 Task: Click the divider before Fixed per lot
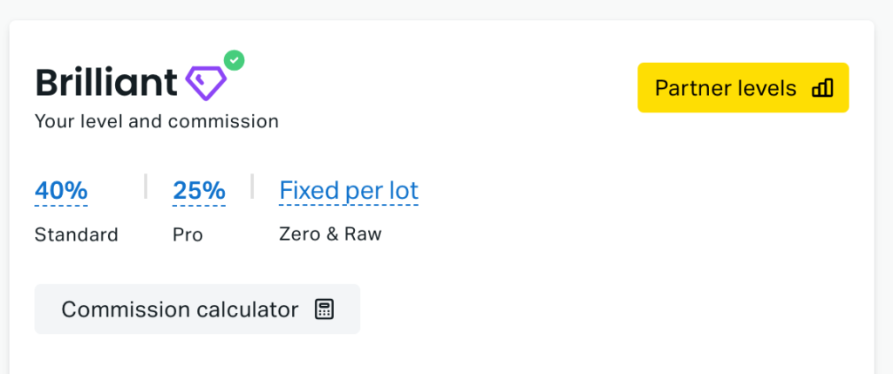click(252, 187)
